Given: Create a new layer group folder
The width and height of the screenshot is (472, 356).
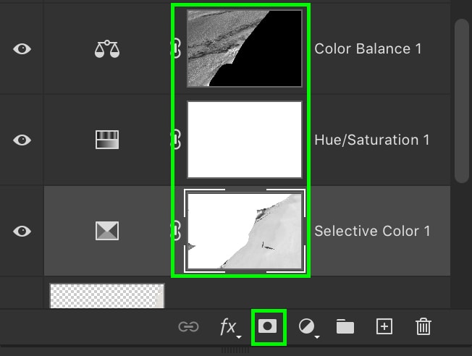Looking at the screenshot, I should pos(345,326).
